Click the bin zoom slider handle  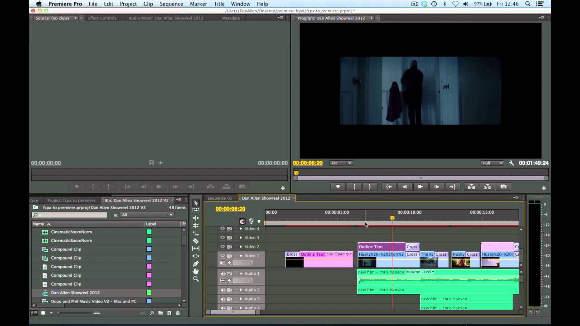pyautogui.click(x=58, y=313)
